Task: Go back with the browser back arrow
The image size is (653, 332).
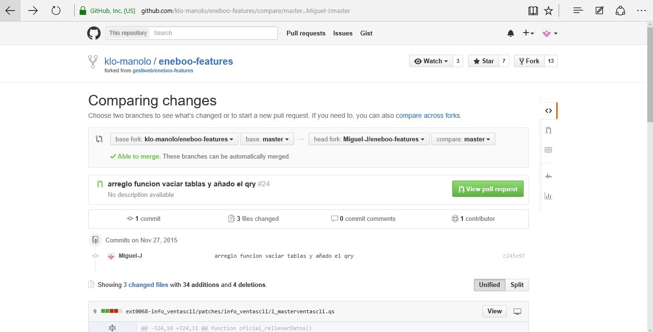Action: coord(10,11)
